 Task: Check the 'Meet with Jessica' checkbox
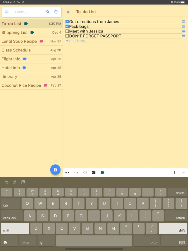coord(67,31)
